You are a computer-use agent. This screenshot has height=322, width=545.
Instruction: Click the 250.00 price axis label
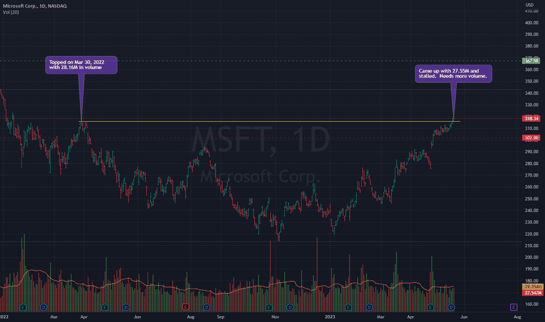tap(532, 199)
